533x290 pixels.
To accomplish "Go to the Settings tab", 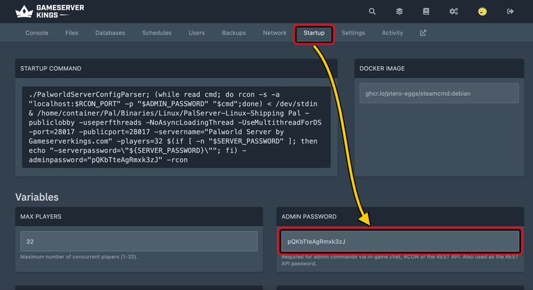I will (x=353, y=33).
